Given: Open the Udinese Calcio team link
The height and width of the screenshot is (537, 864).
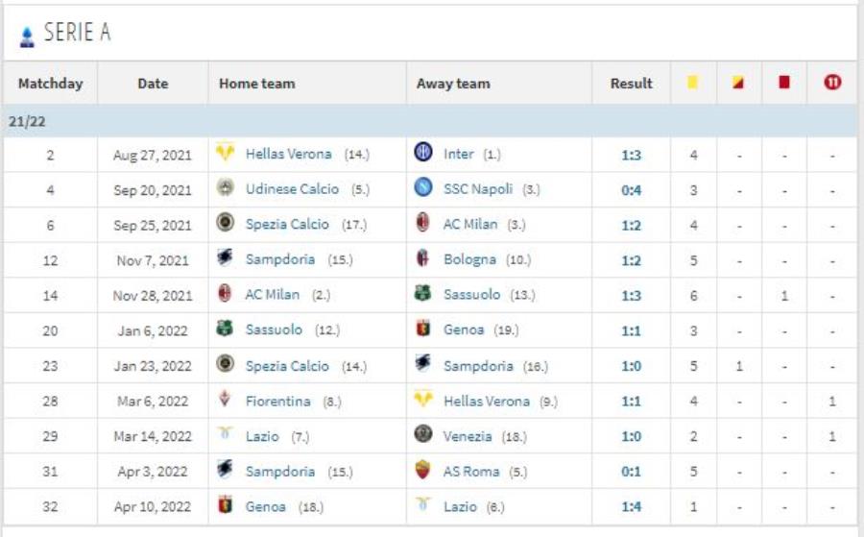Looking at the screenshot, I should pyautogui.click(x=292, y=189).
